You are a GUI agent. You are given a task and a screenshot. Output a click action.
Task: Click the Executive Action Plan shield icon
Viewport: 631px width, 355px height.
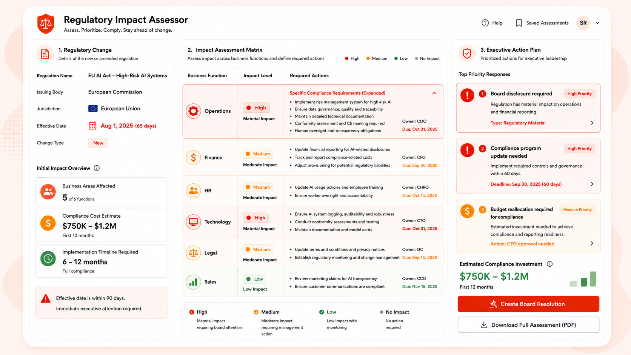(467, 54)
